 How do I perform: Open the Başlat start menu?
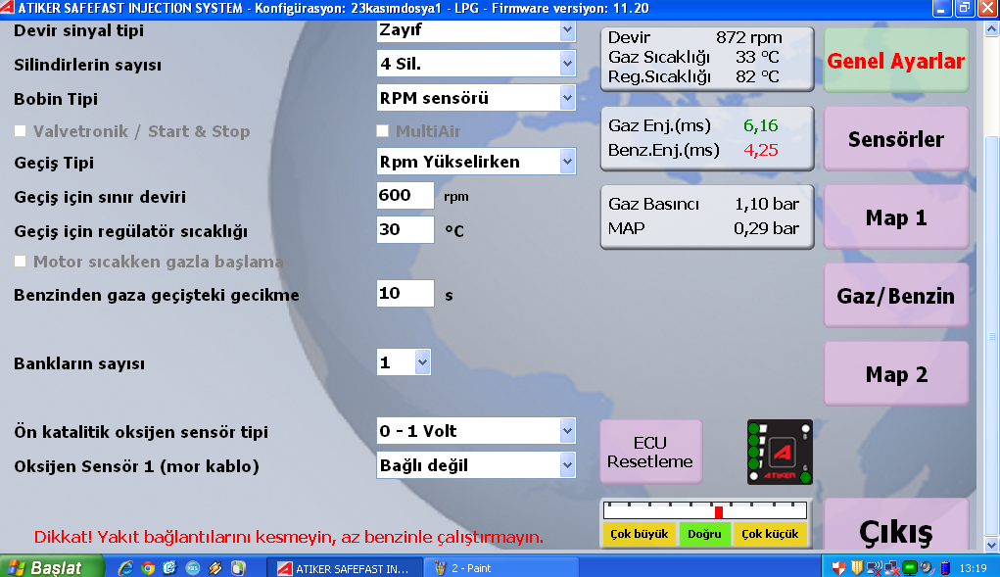pyautogui.click(x=52, y=567)
